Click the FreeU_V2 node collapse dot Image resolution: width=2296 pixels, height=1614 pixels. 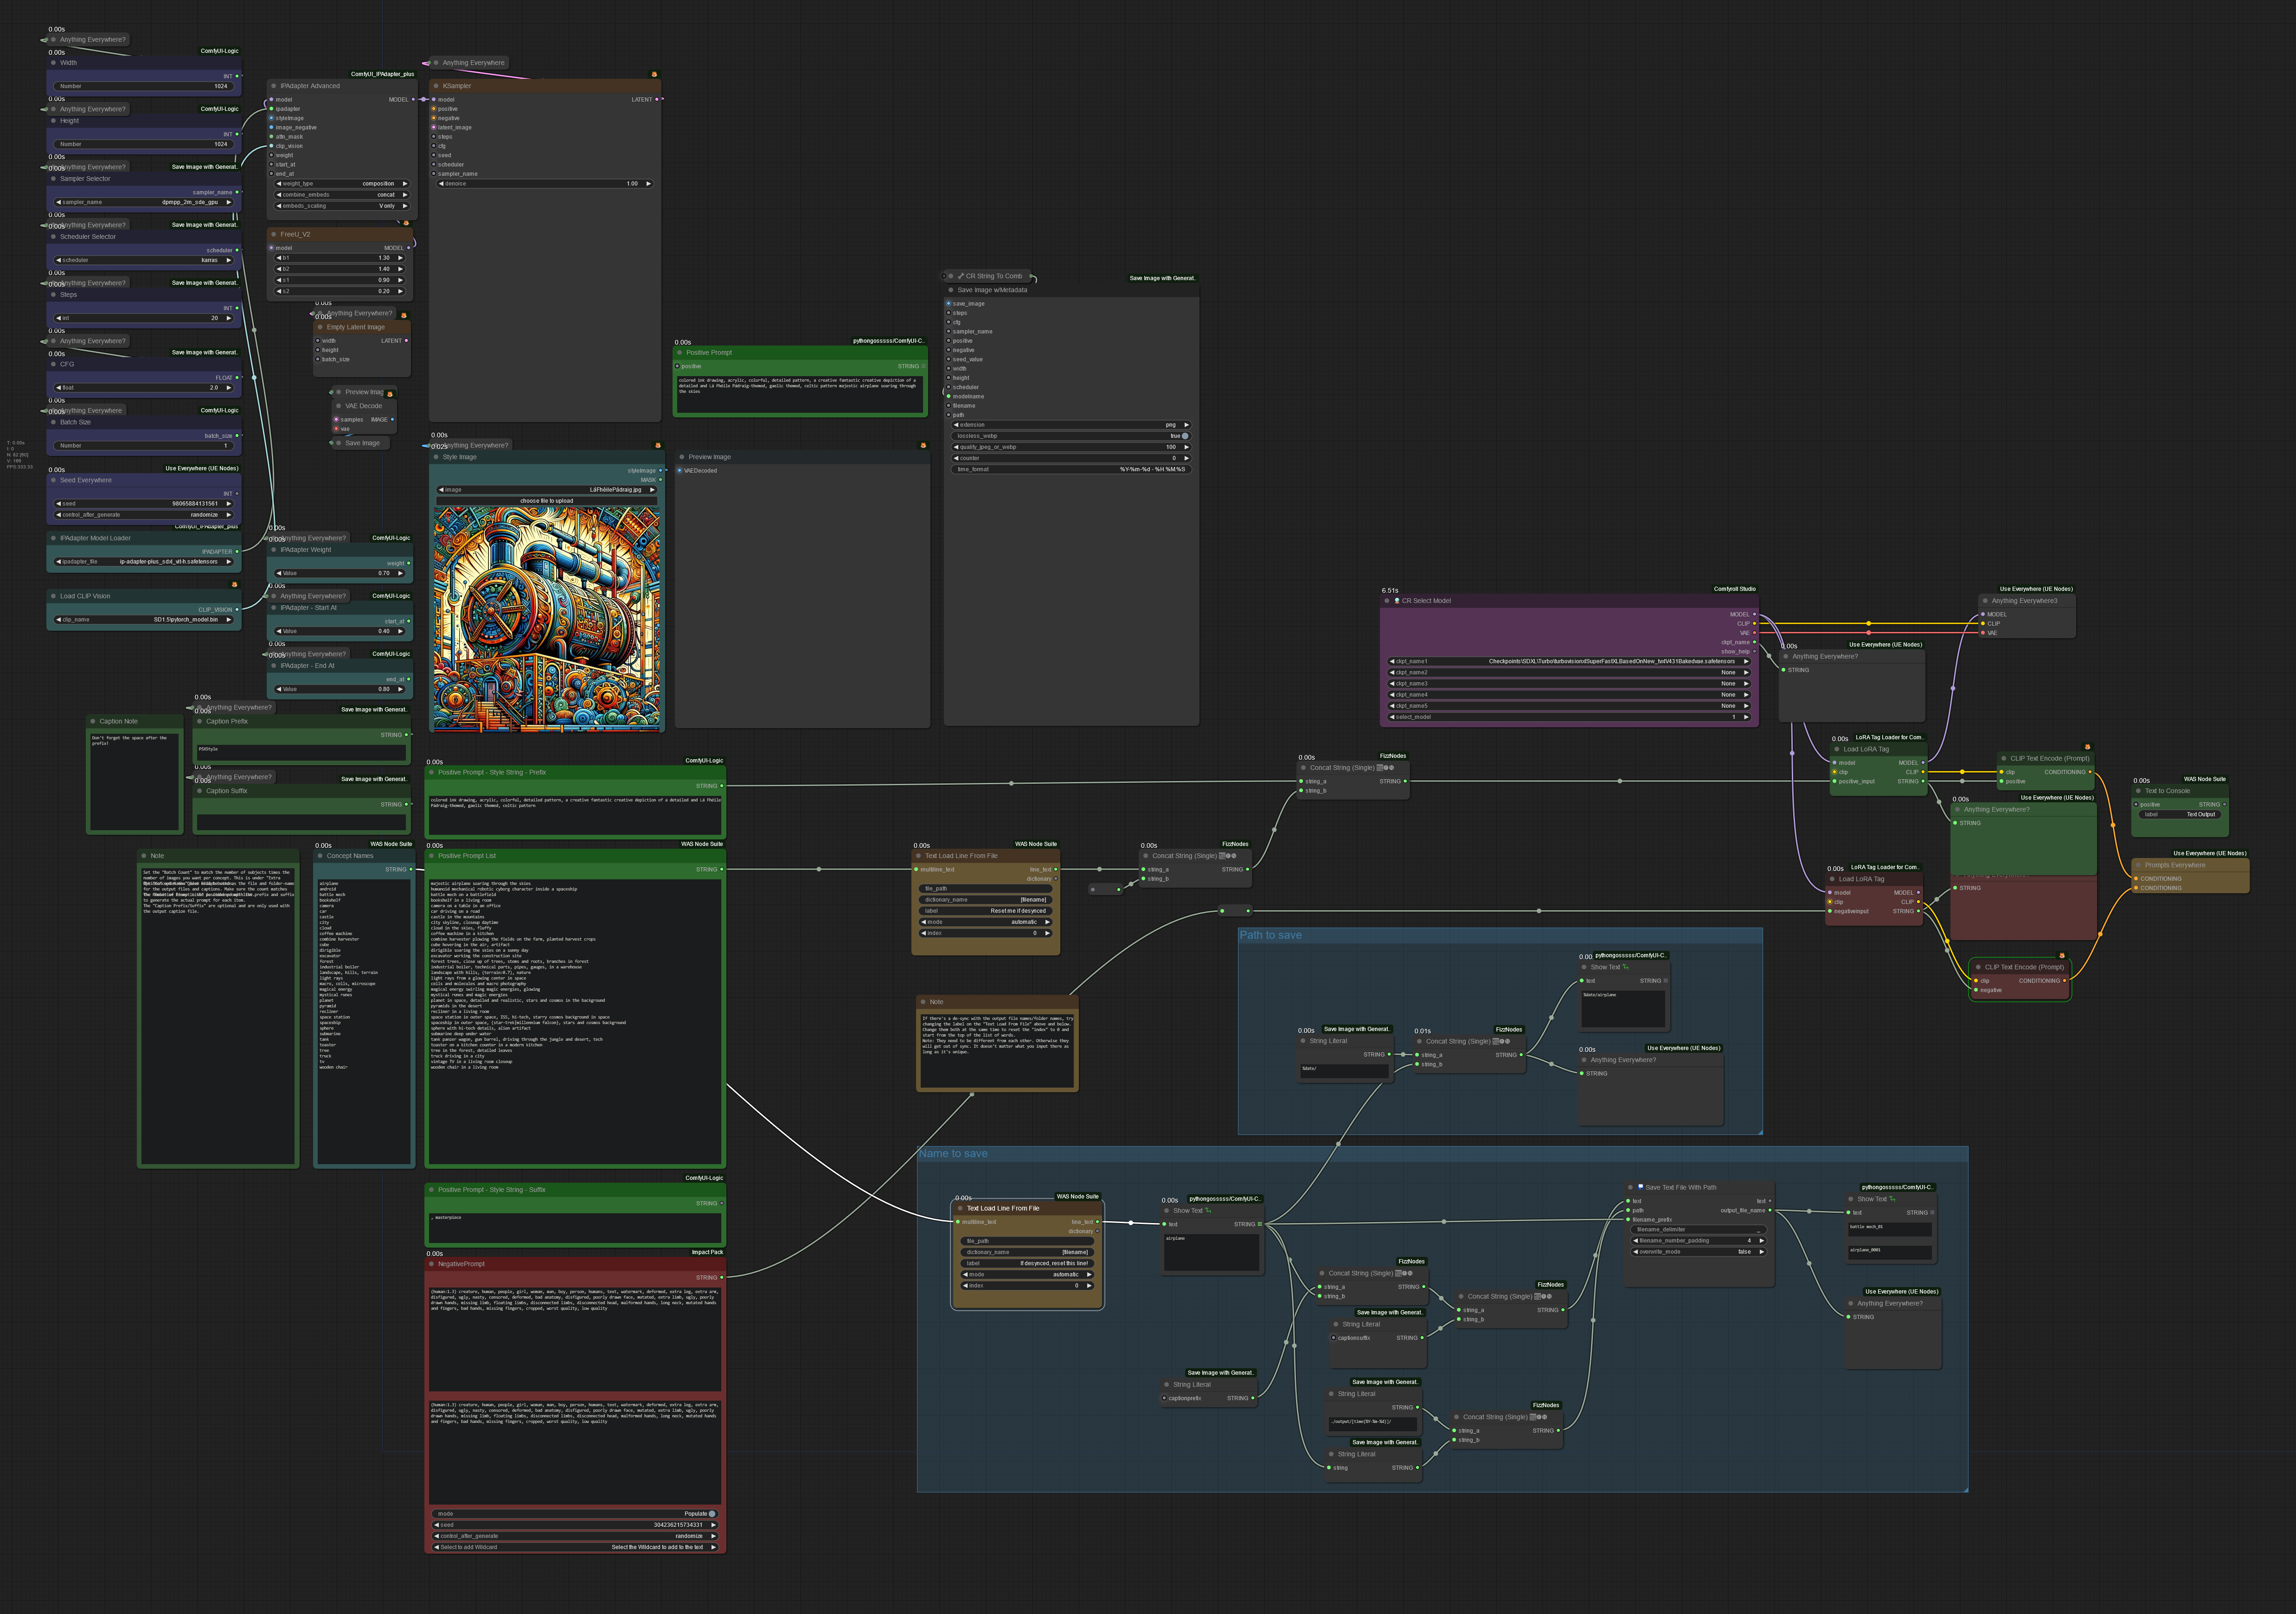[x=274, y=234]
